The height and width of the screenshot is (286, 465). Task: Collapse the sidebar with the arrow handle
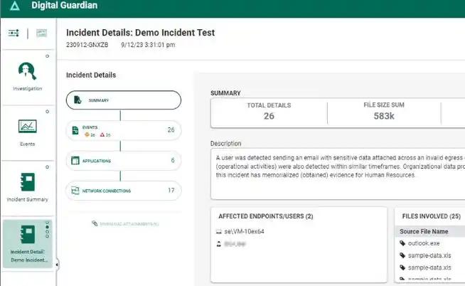[x=57, y=265]
